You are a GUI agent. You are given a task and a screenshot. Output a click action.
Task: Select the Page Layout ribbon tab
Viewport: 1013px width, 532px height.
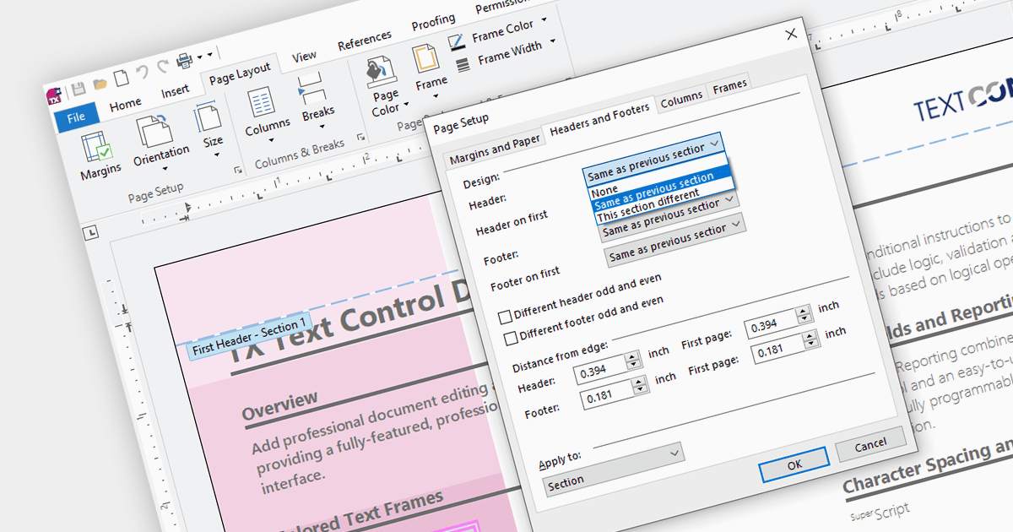pos(241,73)
